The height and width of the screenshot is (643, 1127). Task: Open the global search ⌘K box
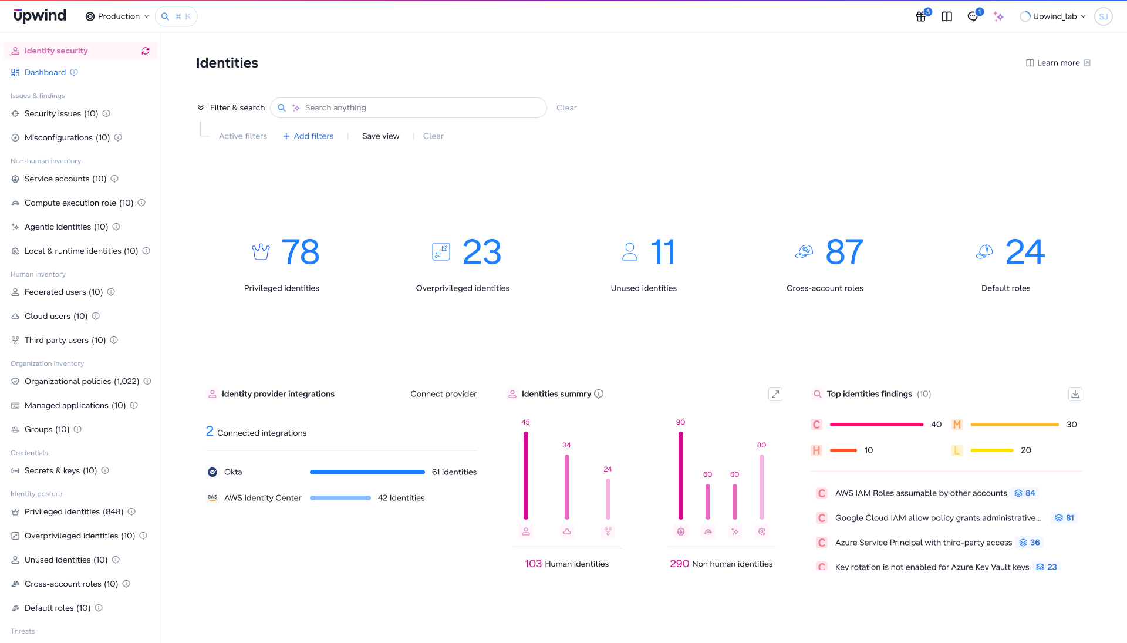click(x=176, y=16)
